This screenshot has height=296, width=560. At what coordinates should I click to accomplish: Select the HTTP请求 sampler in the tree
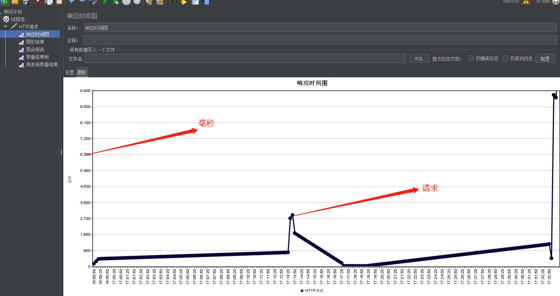(28, 27)
